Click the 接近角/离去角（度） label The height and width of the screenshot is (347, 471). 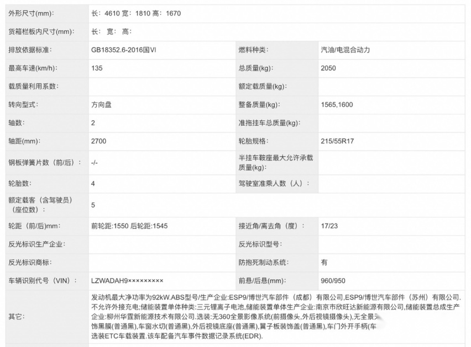pos(272,226)
